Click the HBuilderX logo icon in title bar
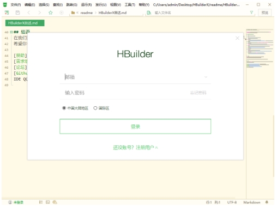The width and height of the screenshot is (277, 206). [x=5, y=4]
